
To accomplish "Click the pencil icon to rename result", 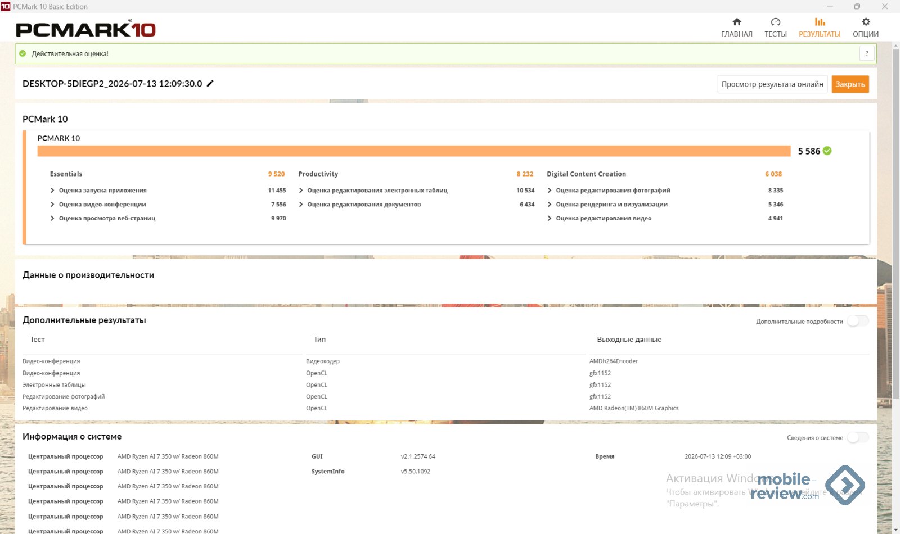I will click(x=210, y=83).
